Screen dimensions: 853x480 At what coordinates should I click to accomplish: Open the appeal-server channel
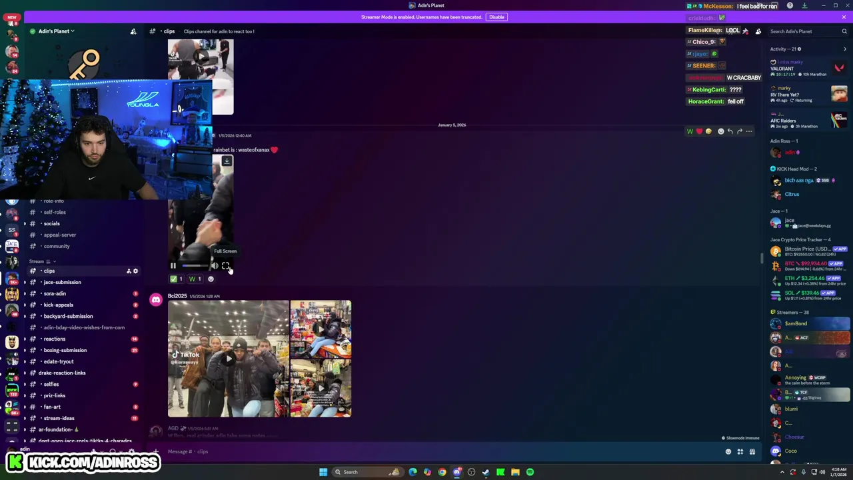[x=59, y=235]
